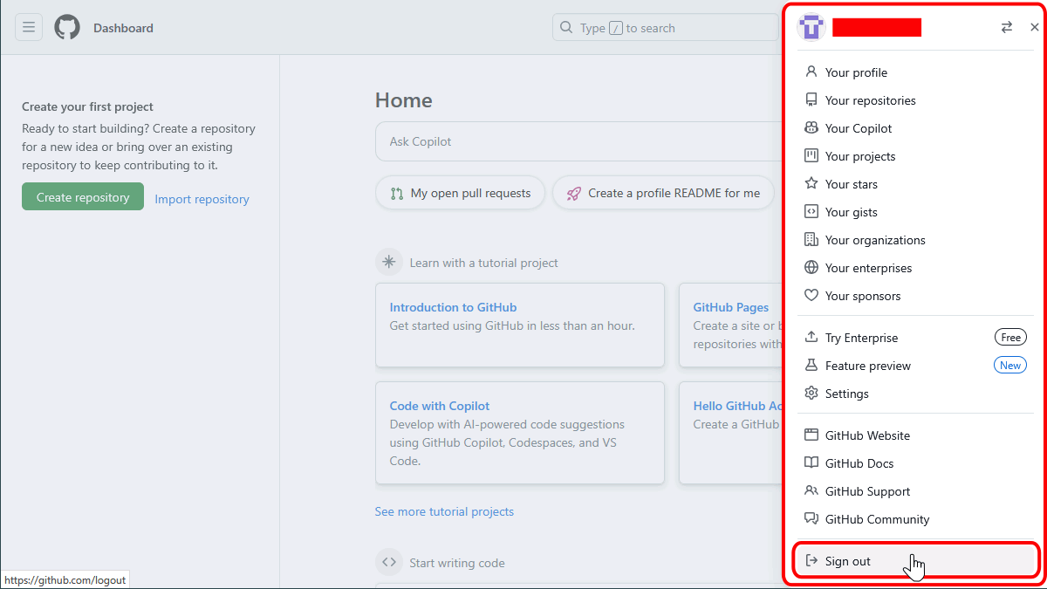Close the account menu panel
The image size is (1047, 589).
[x=1035, y=28]
